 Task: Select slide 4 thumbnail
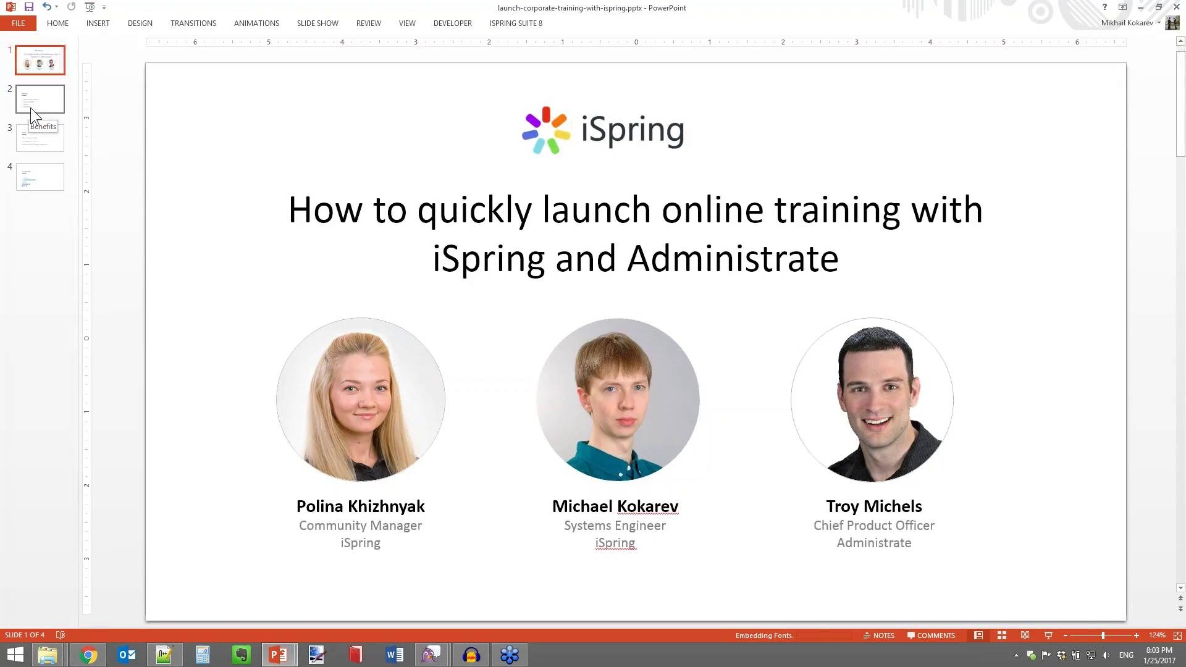40,177
